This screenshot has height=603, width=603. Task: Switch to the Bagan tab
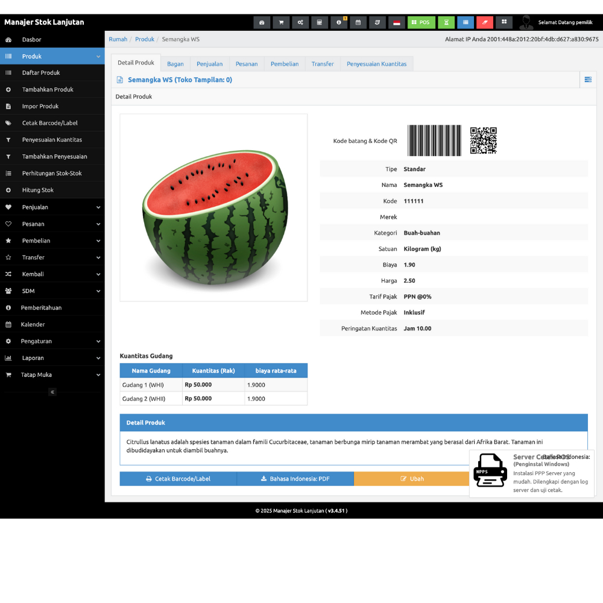[x=175, y=64]
